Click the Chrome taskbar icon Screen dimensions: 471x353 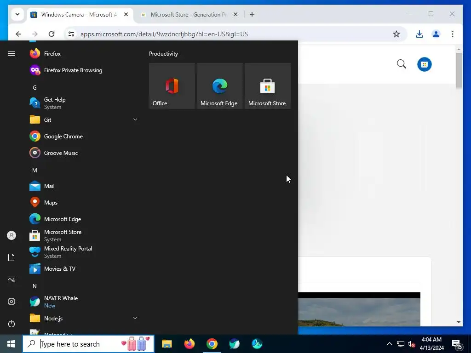pyautogui.click(x=212, y=344)
